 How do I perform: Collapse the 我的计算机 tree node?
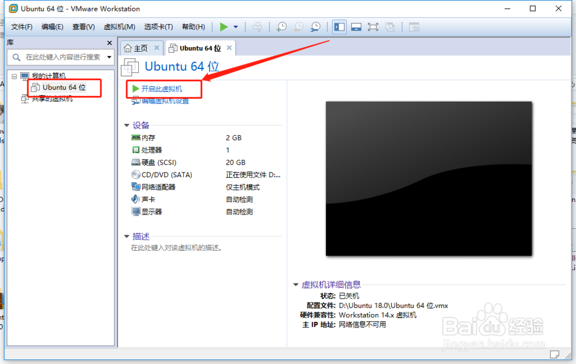14,76
